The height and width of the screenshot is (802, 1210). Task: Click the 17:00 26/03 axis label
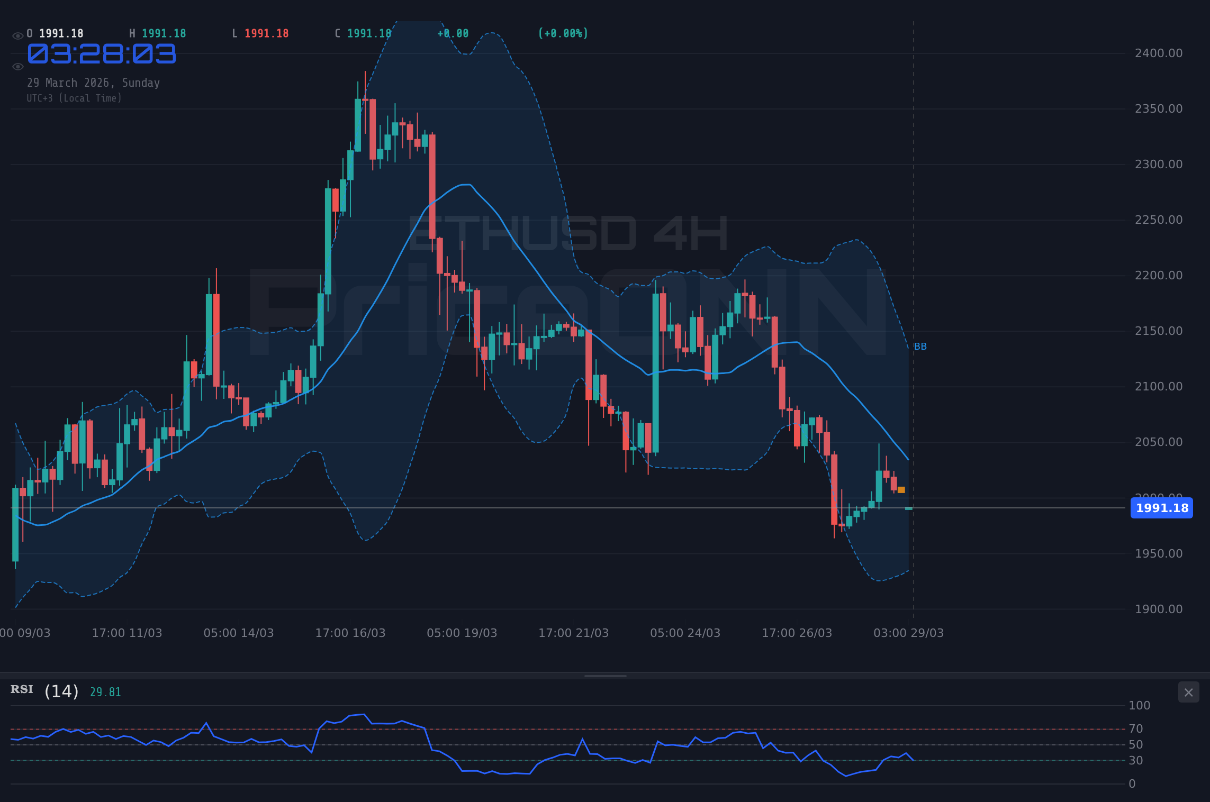pos(798,632)
